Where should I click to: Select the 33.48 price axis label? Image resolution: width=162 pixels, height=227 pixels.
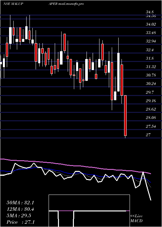coord(151,33)
